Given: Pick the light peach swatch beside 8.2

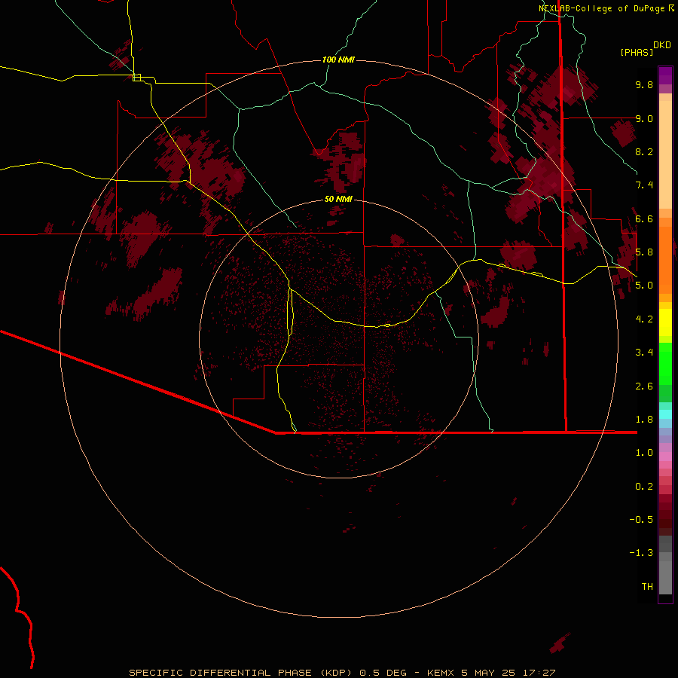Looking at the screenshot, I should [x=665, y=154].
